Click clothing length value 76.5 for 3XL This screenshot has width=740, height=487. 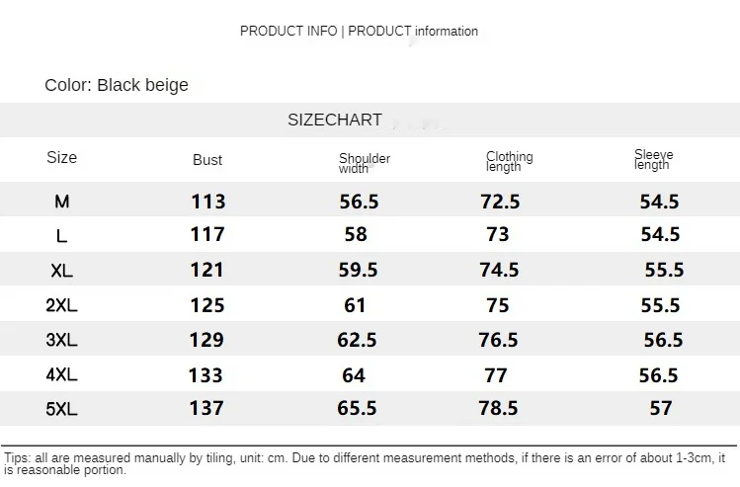pyautogui.click(x=498, y=340)
